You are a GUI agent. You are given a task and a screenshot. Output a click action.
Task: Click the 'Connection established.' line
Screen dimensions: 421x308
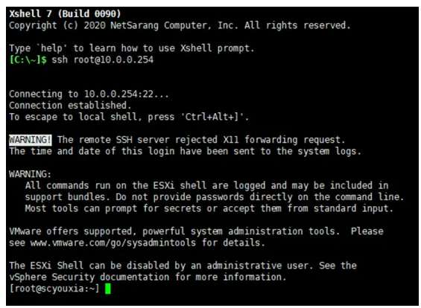coord(70,106)
